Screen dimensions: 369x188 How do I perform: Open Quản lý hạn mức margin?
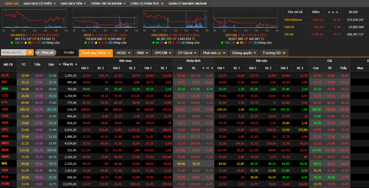click(x=188, y=4)
